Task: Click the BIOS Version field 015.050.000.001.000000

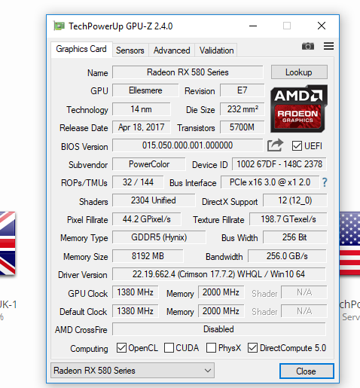Action: [188, 145]
